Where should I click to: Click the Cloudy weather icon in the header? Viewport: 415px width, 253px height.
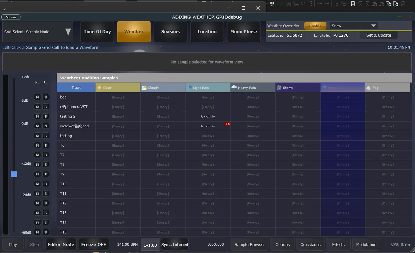(144, 88)
